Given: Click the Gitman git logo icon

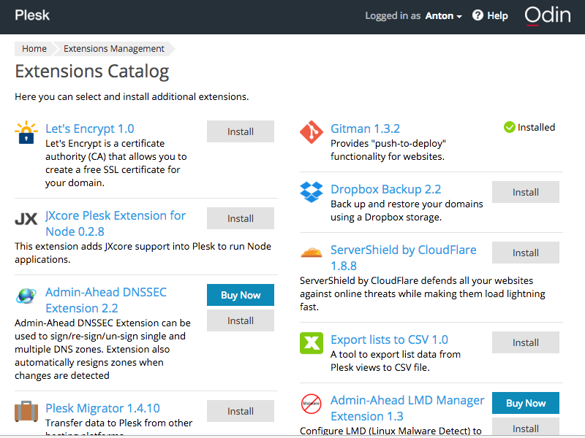Looking at the screenshot, I should 312,132.
